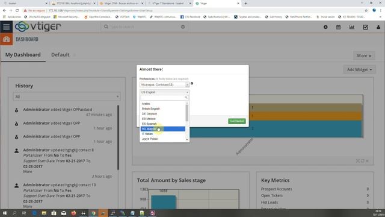Expand the History filter All dropdown
385x217 pixels.
click(x=67, y=96)
